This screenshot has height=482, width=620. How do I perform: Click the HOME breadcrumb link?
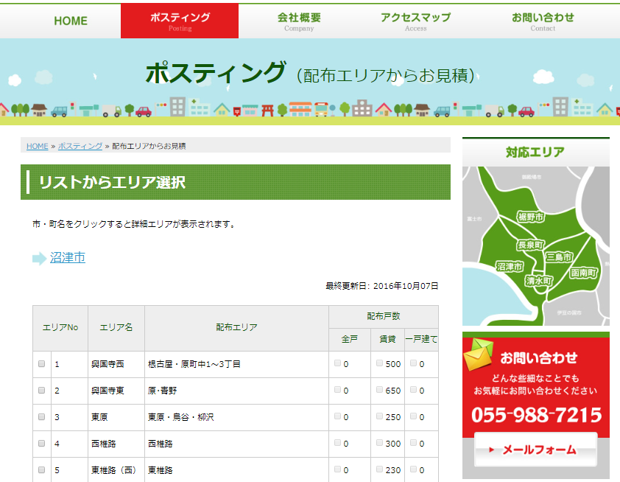[37, 146]
